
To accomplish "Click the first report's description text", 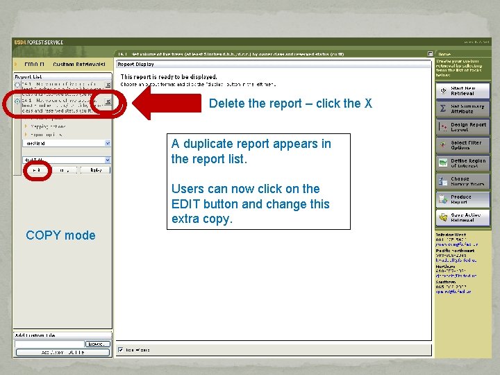I will [62, 89].
